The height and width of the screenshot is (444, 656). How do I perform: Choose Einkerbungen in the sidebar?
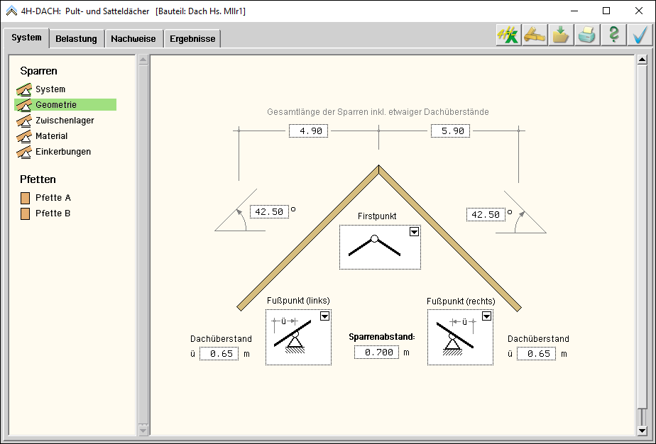point(63,152)
